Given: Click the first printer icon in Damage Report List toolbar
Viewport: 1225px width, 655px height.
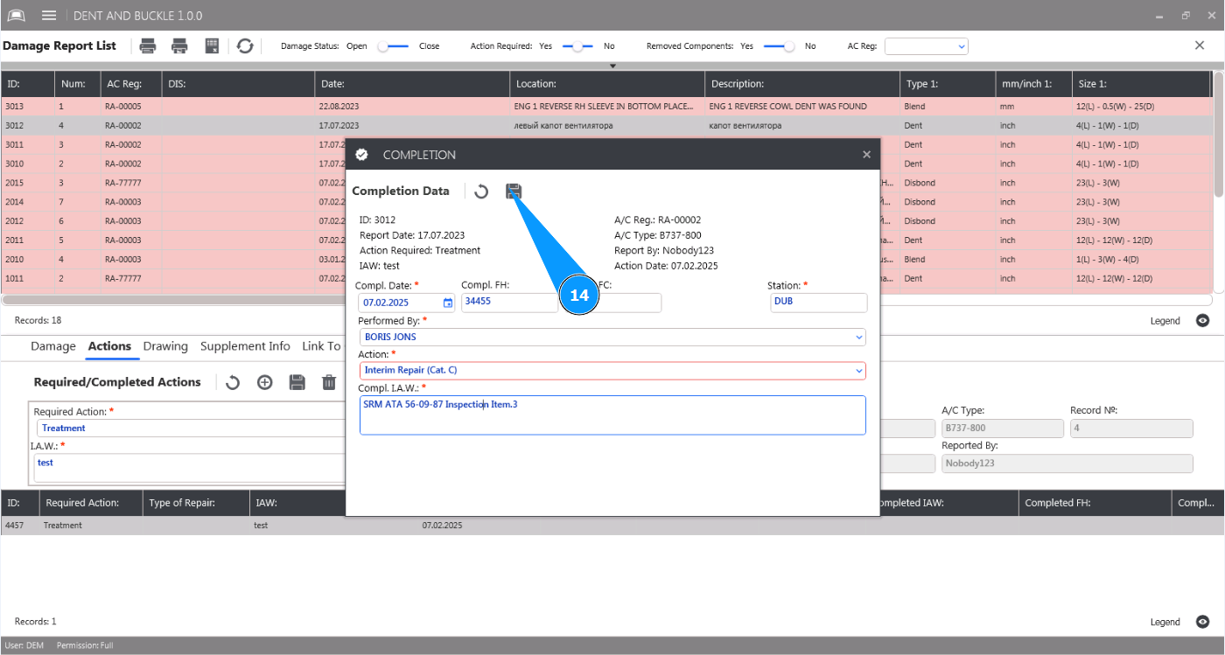Looking at the screenshot, I should point(149,46).
